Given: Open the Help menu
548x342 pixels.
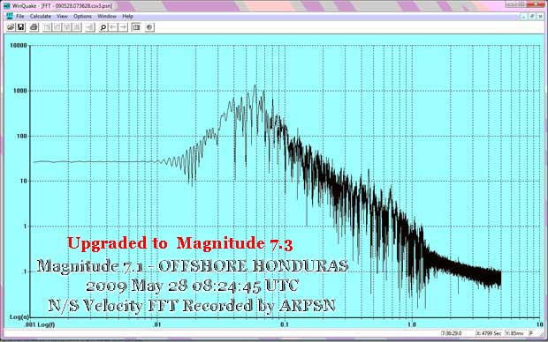Looking at the screenshot, I should tap(127, 17).
